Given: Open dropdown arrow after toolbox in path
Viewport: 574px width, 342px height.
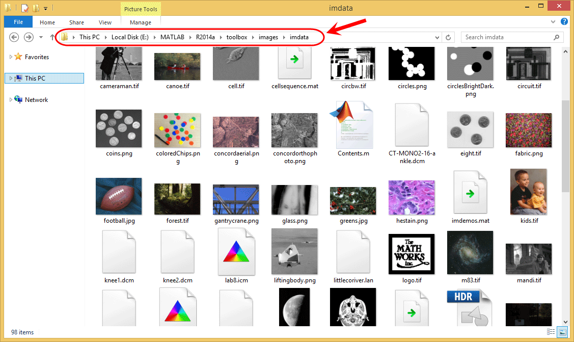Looking at the screenshot, I should pyautogui.click(x=253, y=37).
